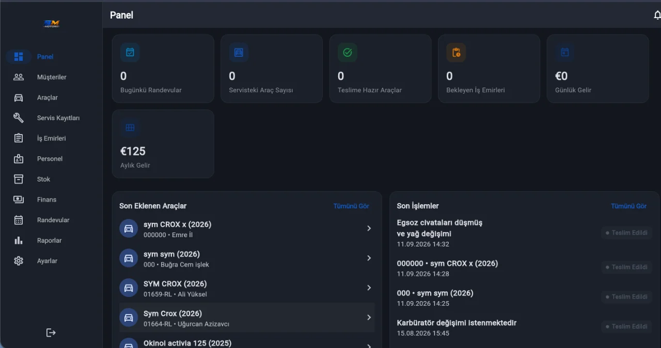Click Tümünü Gör in Son İşlemler
661x348 pixels.
pos(628,206)
